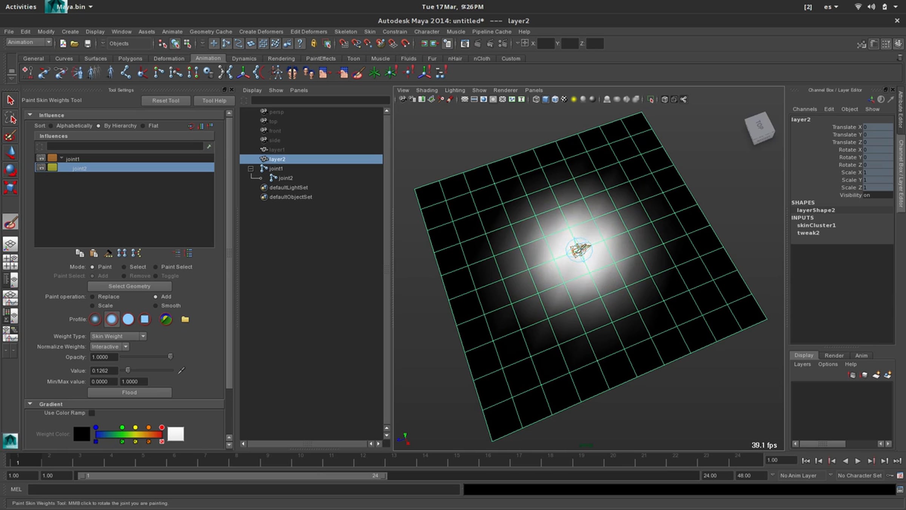This screenshot has height=510, width=906.
Task: Open the Skin menu
Action: pyautogui.click(x=369, y=32)
